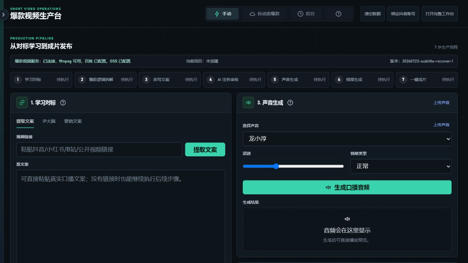Adjust the 语速 speed slider
The image size is (468, 263).
[x=293, y=166]
